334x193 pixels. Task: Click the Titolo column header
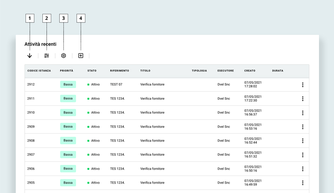[x=145, y=71]
